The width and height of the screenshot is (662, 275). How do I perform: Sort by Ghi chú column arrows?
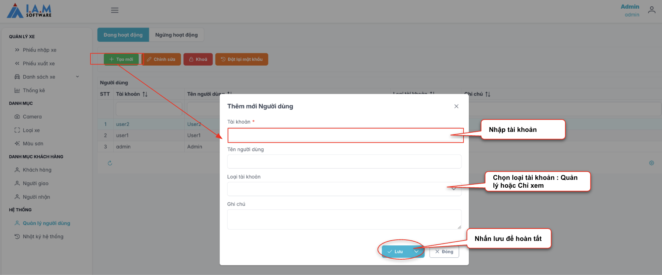[488, 94]
